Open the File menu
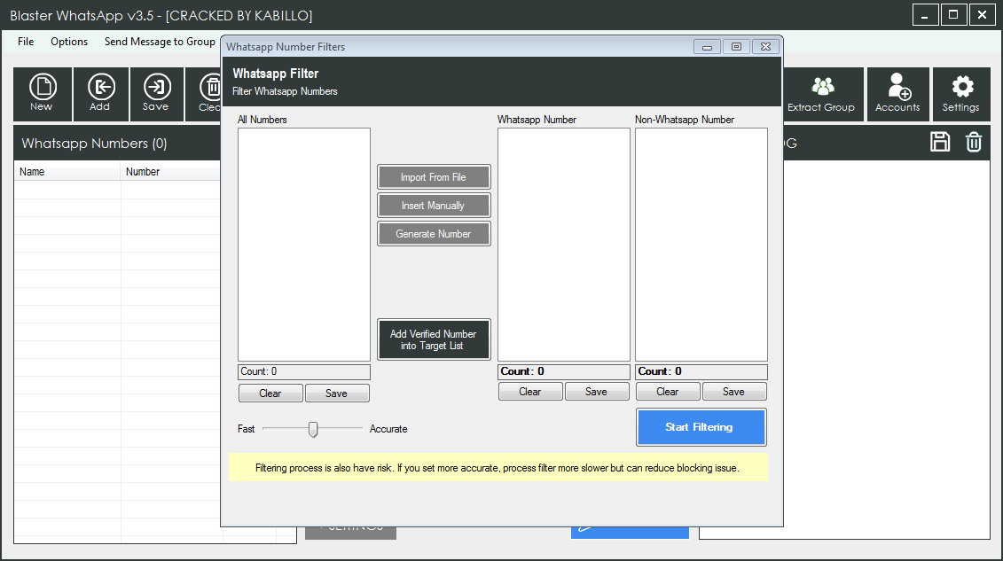1003x561 pixels. tap(26, 42)
